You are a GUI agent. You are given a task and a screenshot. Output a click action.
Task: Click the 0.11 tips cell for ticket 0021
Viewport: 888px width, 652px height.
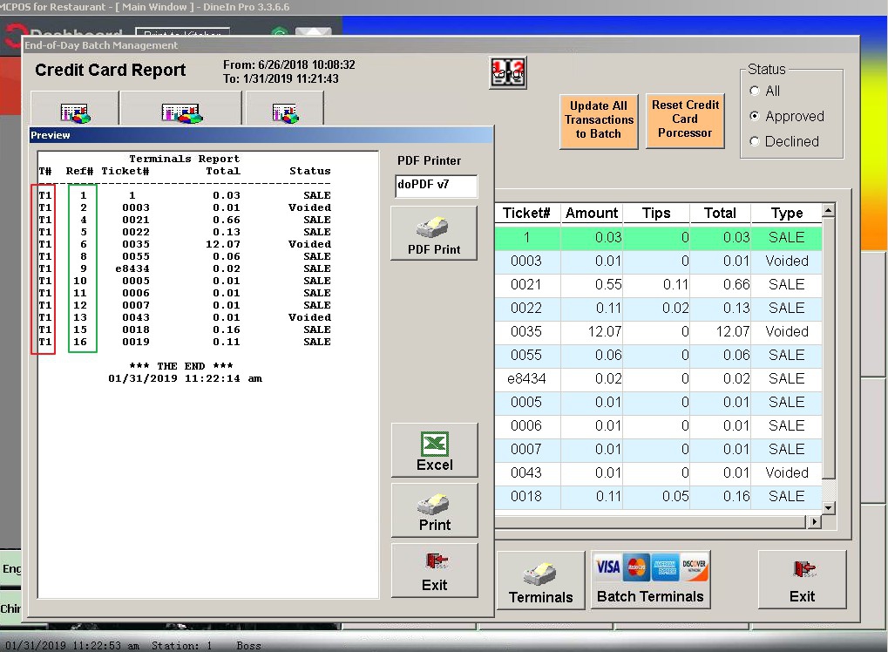656,284
